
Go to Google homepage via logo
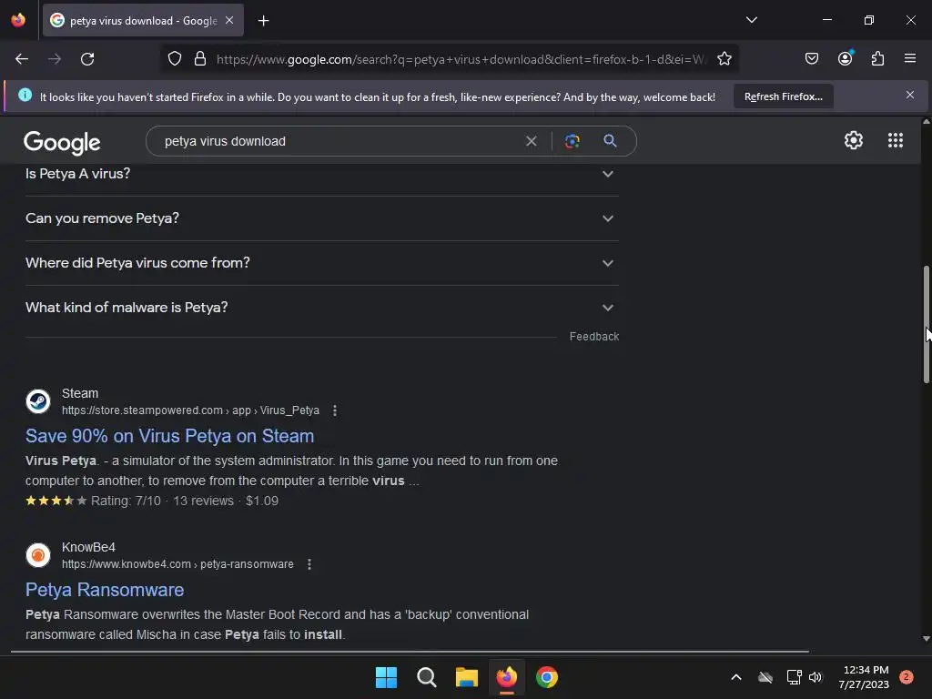tap(62, 143)
